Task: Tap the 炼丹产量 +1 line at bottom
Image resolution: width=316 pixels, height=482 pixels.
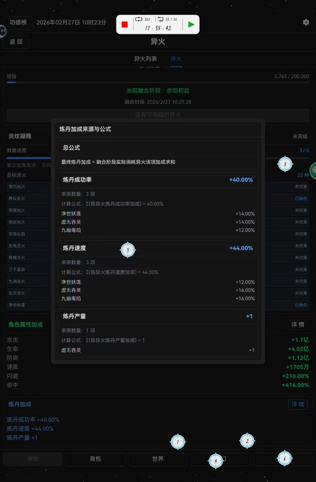Action: pos(22,438)
